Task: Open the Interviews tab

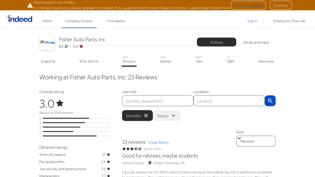Action: coord(266,61)
